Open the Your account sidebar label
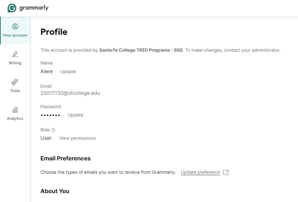This screenshot has width=298, height=202. (x=15, y=35)
